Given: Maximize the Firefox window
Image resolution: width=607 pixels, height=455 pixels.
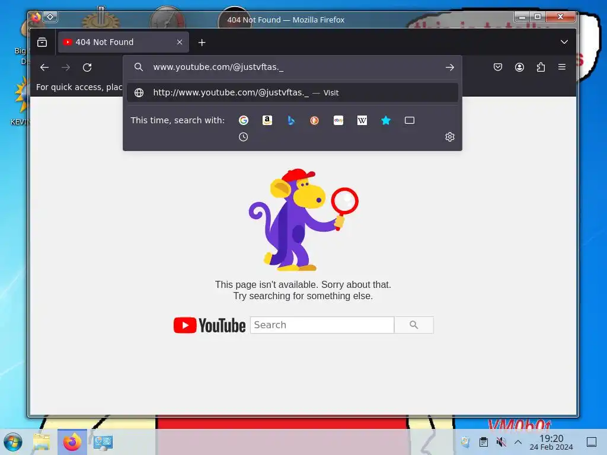Looking at the screenshot, I should click(x=537, y=17).
